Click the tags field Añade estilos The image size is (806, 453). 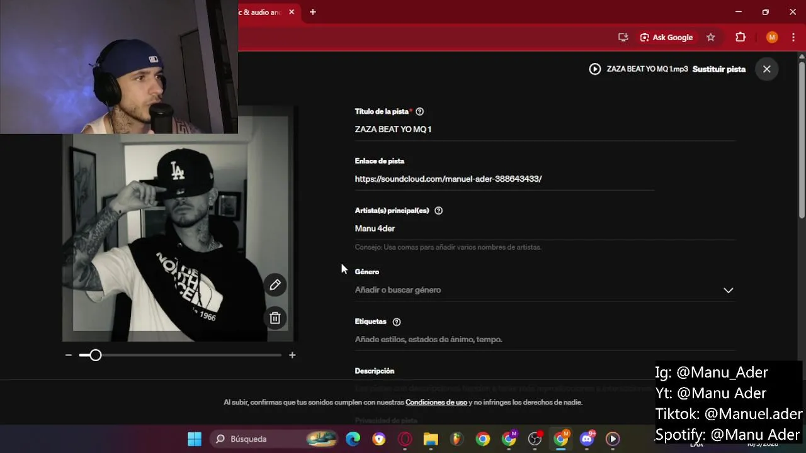click(x=545, y=340)
